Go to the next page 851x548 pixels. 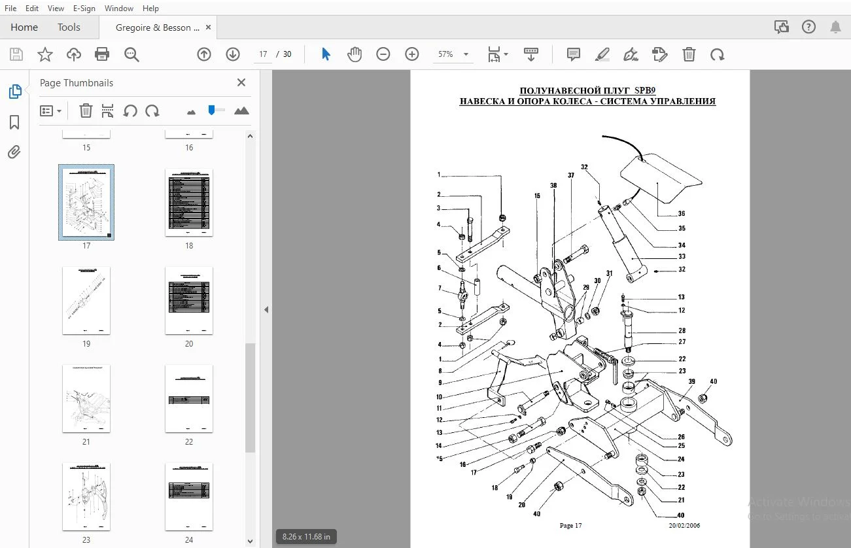(x=233, y=54)
